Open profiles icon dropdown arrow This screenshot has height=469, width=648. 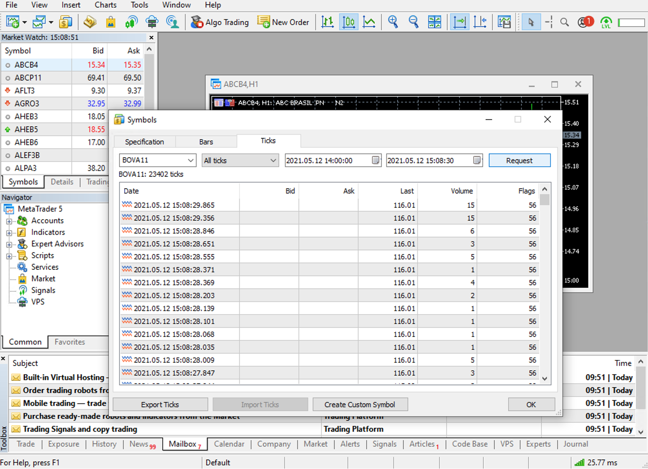coord(51,23)
